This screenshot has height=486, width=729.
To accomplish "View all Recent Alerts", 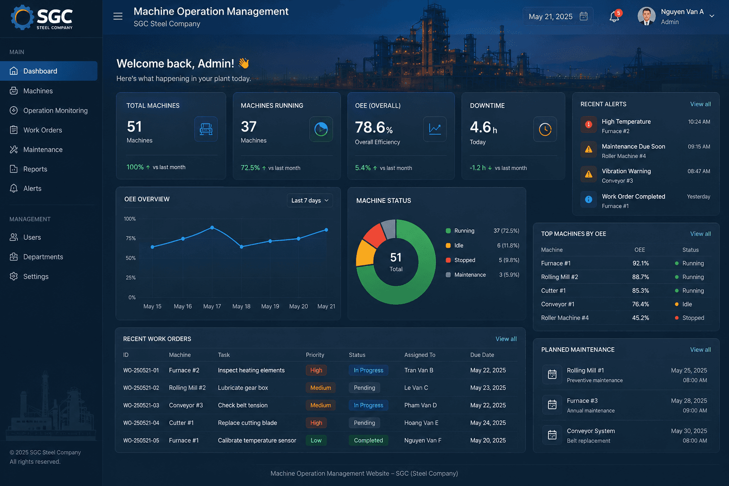I will click(701, 104).
